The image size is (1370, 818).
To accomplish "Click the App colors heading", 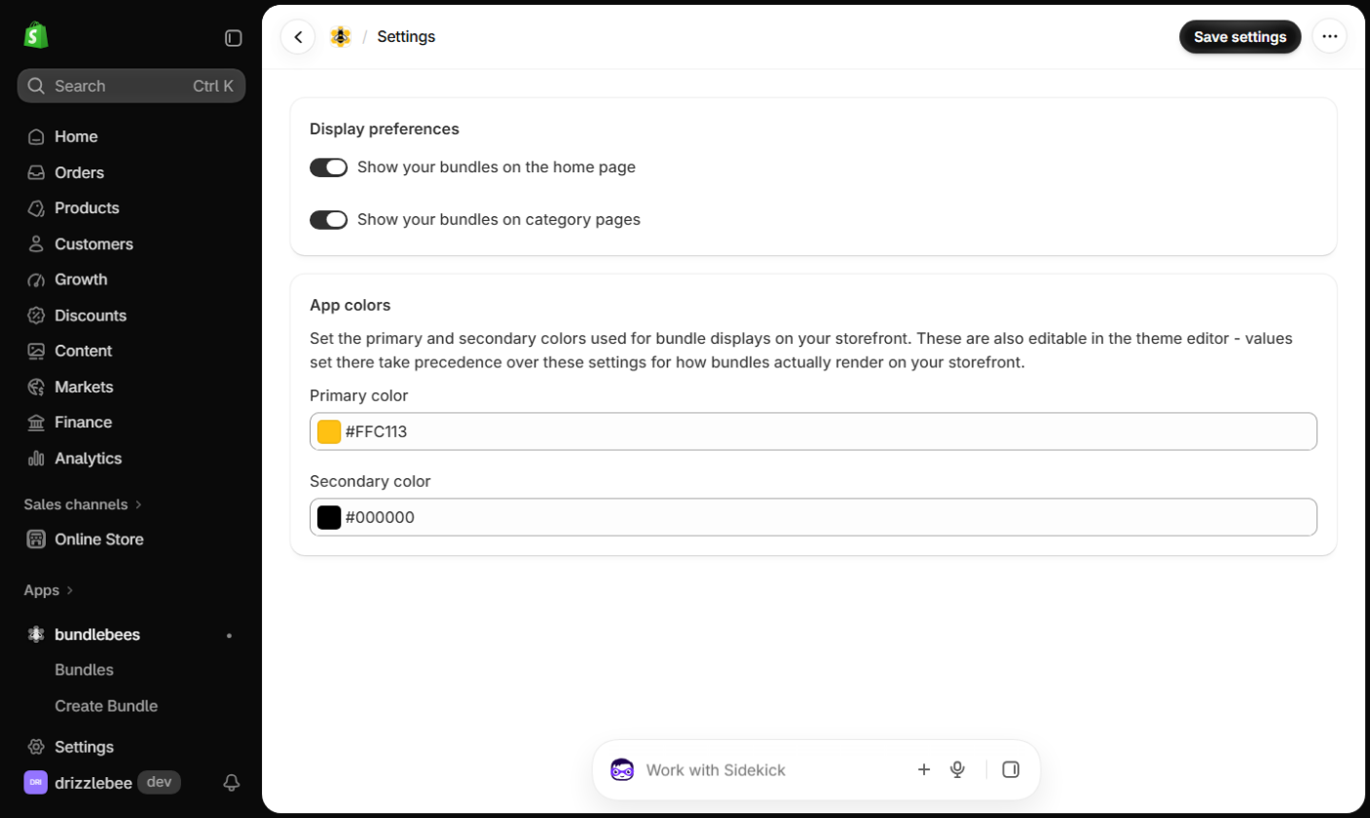I will pyautogui.click(x=351, y=305).
